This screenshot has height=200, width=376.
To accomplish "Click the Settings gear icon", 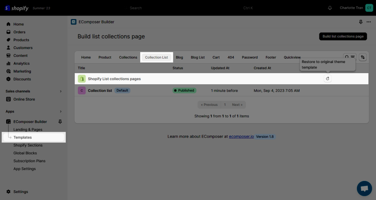I will point(8,192).
